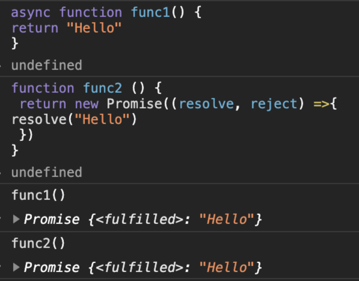Click the func1 name in the async declaration
359x281 pixels.
[x=150, y=13]
